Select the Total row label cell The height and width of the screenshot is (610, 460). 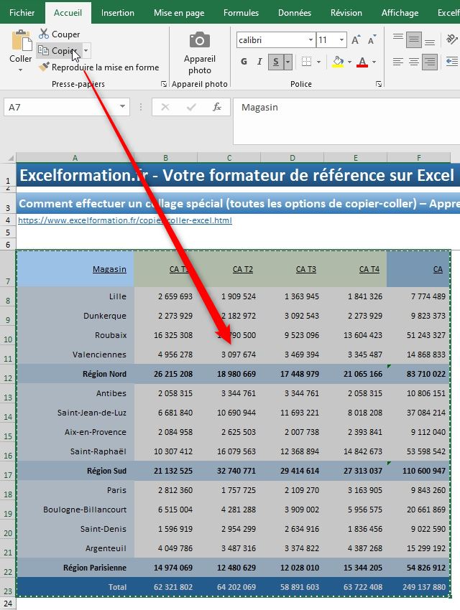[75, 587]
